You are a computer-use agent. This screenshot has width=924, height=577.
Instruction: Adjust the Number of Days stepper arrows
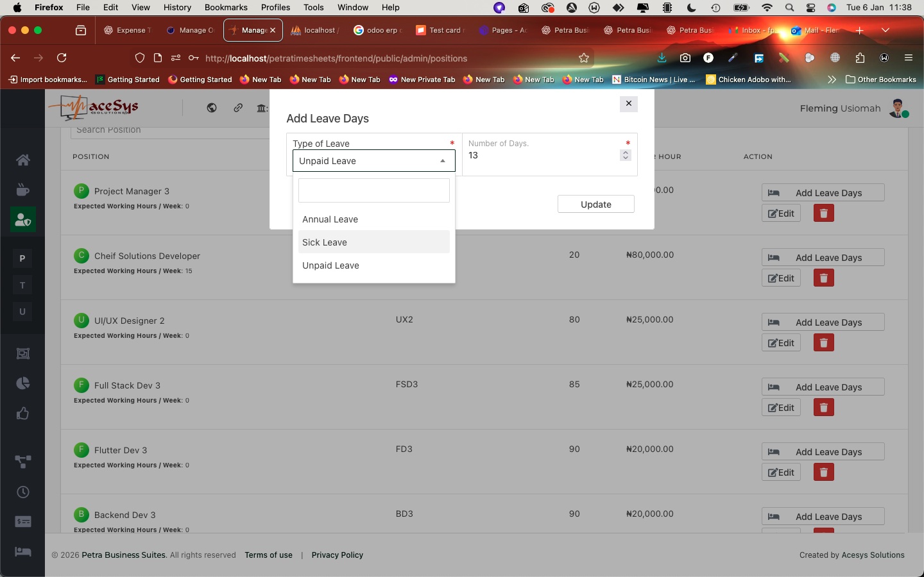point(626,155)
